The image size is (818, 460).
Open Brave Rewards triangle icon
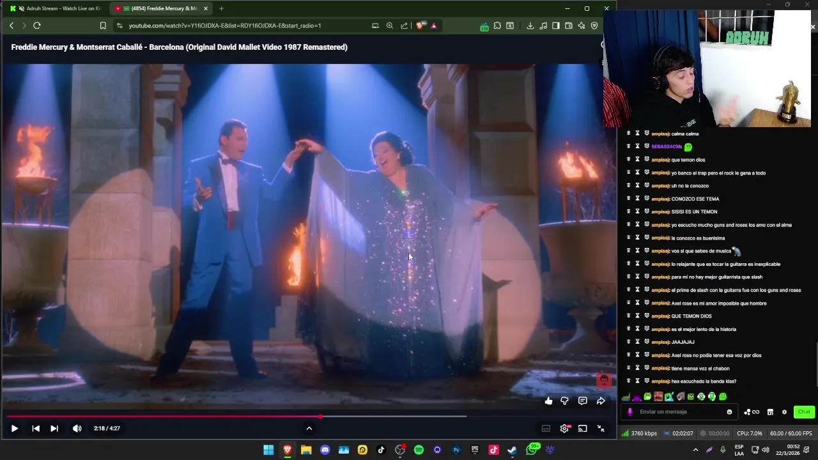pos(434,26)
